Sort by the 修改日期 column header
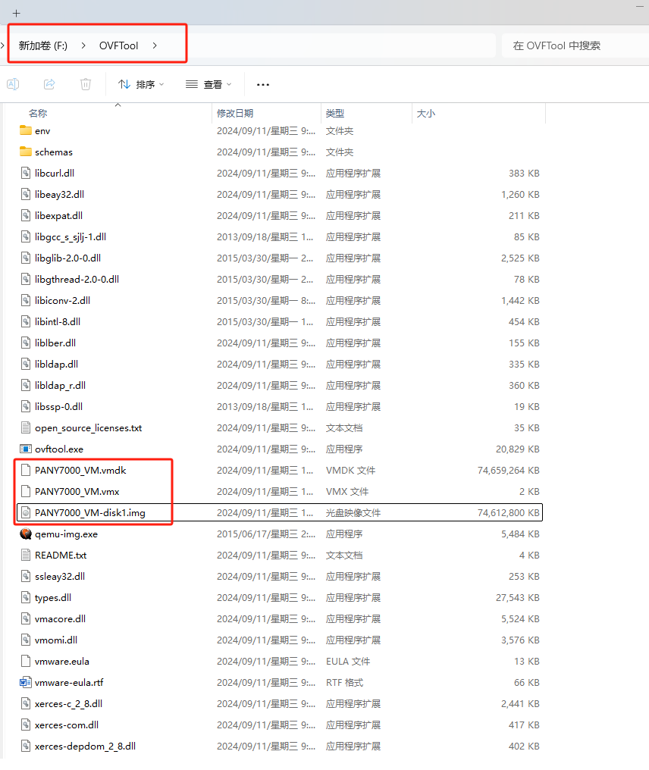 click(235, 113)
